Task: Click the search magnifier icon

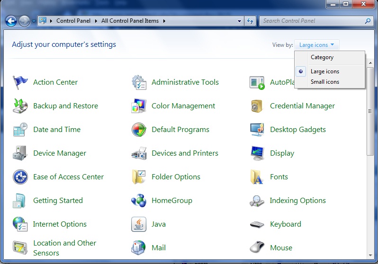Action: coord(368,21)
